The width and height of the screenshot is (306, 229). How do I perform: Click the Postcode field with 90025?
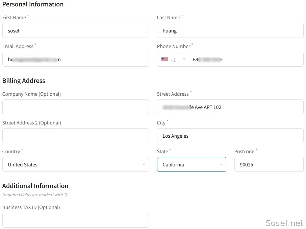coord(269,164)
